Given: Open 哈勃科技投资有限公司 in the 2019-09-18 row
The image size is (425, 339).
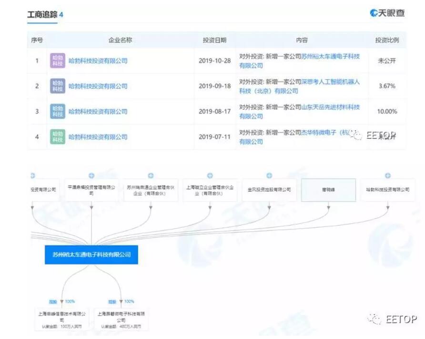Looking at the screenshot, I should coord(98,86).
